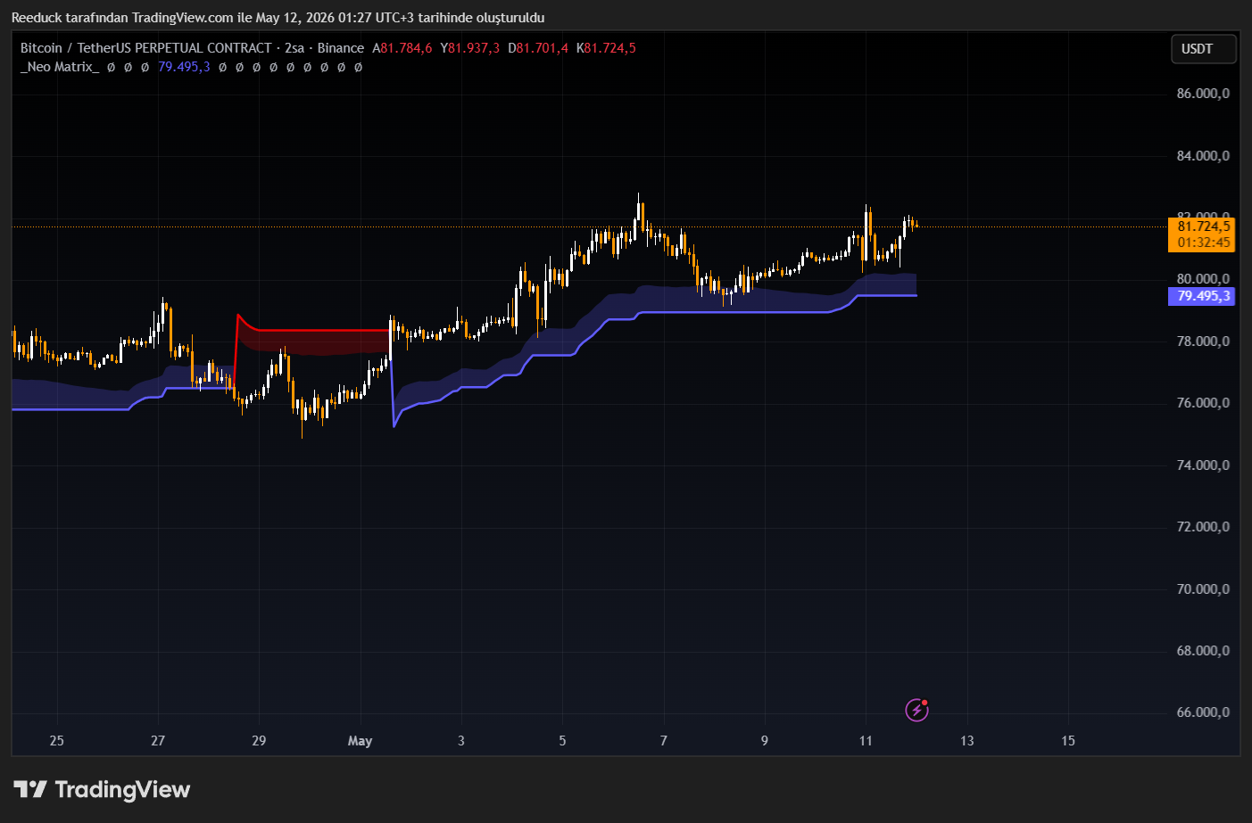Click the header text mentioning TradingView.com
The image size is (1252, 823).
[278, 18]
